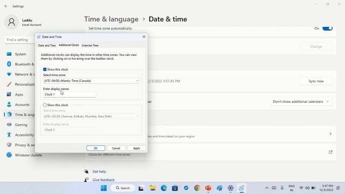Open Don't show additional calendars dropdown

301,102
